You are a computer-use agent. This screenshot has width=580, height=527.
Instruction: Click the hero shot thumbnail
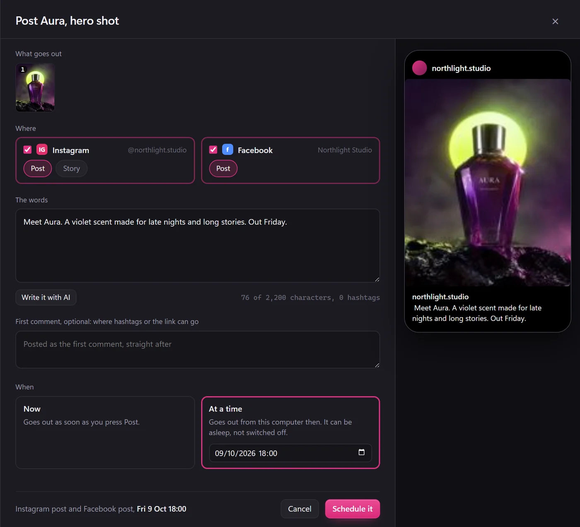(35, 87)
